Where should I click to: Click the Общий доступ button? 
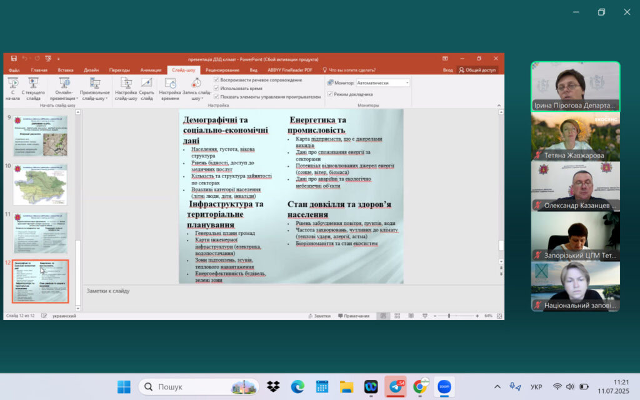[x=478, y=70]
